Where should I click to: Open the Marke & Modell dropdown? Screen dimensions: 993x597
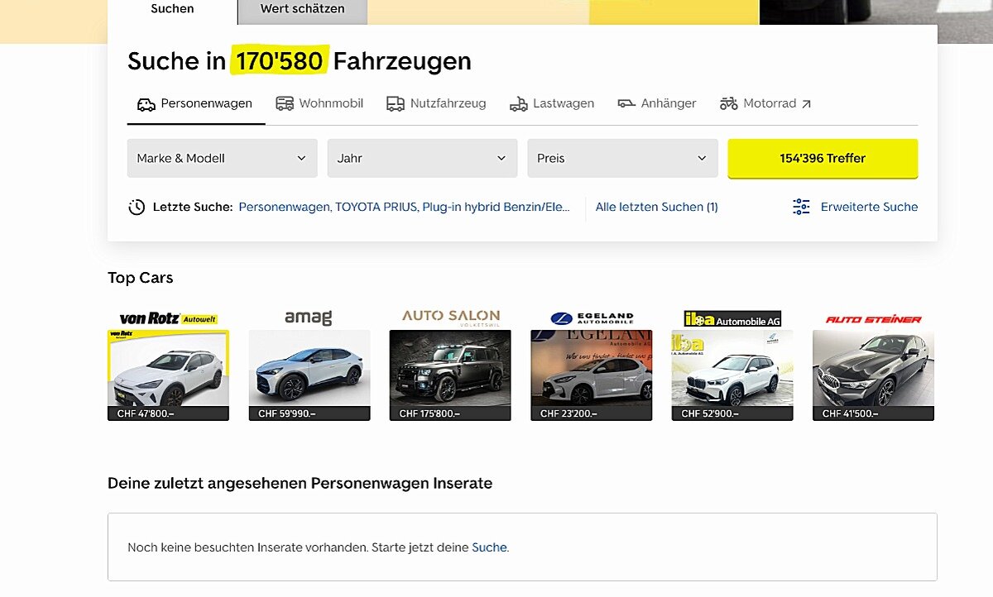222,158
